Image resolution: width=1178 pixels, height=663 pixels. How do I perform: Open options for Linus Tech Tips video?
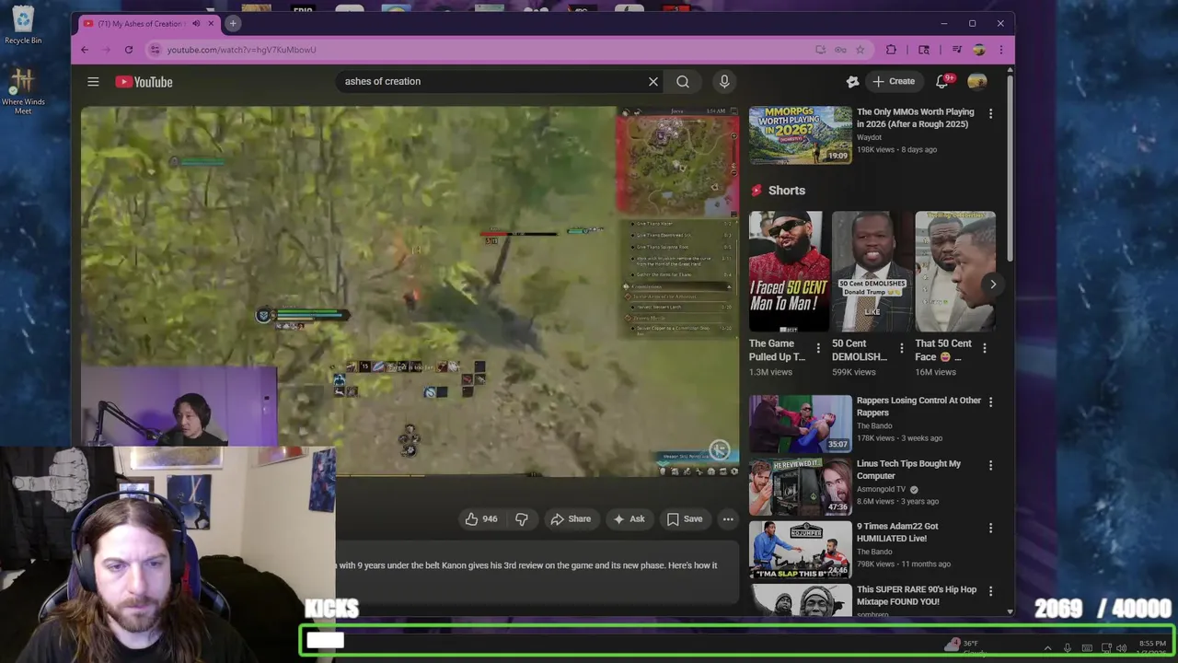coord(990,465)
